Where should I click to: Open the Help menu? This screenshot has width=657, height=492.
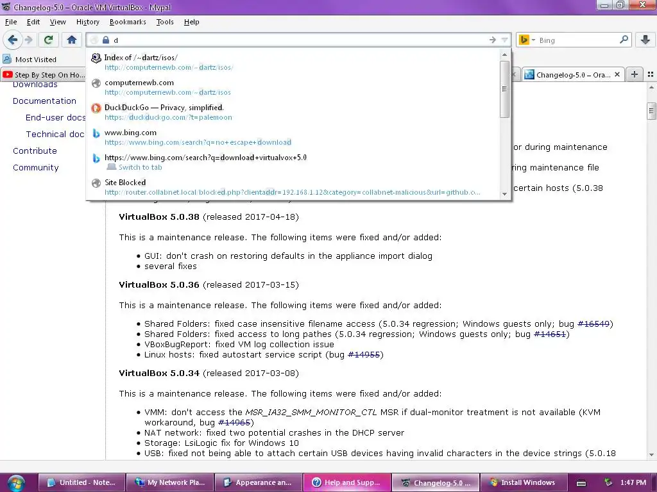pyautogui.click(x=191, y=22)
